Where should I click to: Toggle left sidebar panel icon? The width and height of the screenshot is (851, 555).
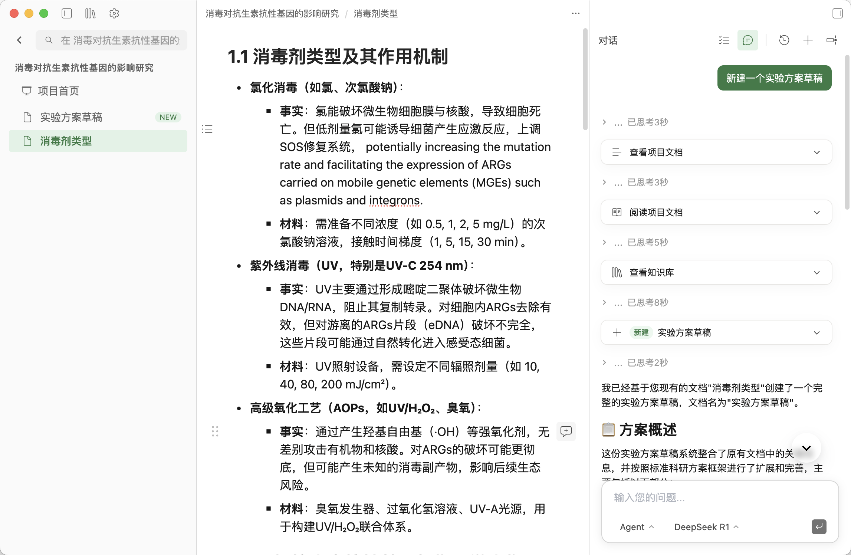[67, 14]
